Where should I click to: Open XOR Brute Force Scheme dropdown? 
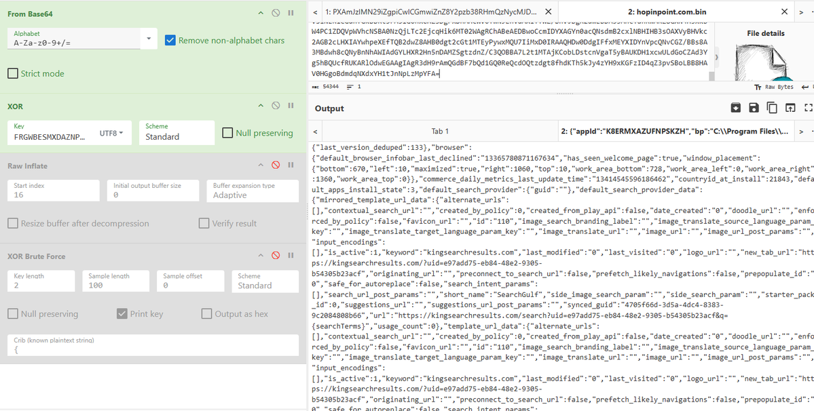click(x=265, y=281)
